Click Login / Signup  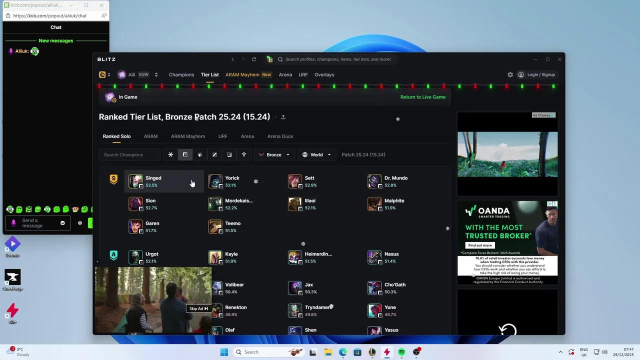[536, 74]
